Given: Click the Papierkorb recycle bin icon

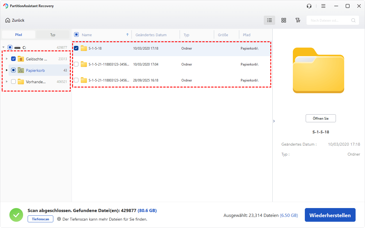Looking at the screenshot, I should point(21,70).
